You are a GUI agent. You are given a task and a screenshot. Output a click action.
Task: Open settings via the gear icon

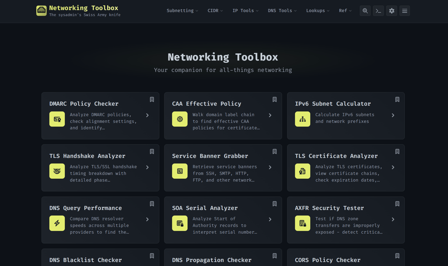[391, 10]
